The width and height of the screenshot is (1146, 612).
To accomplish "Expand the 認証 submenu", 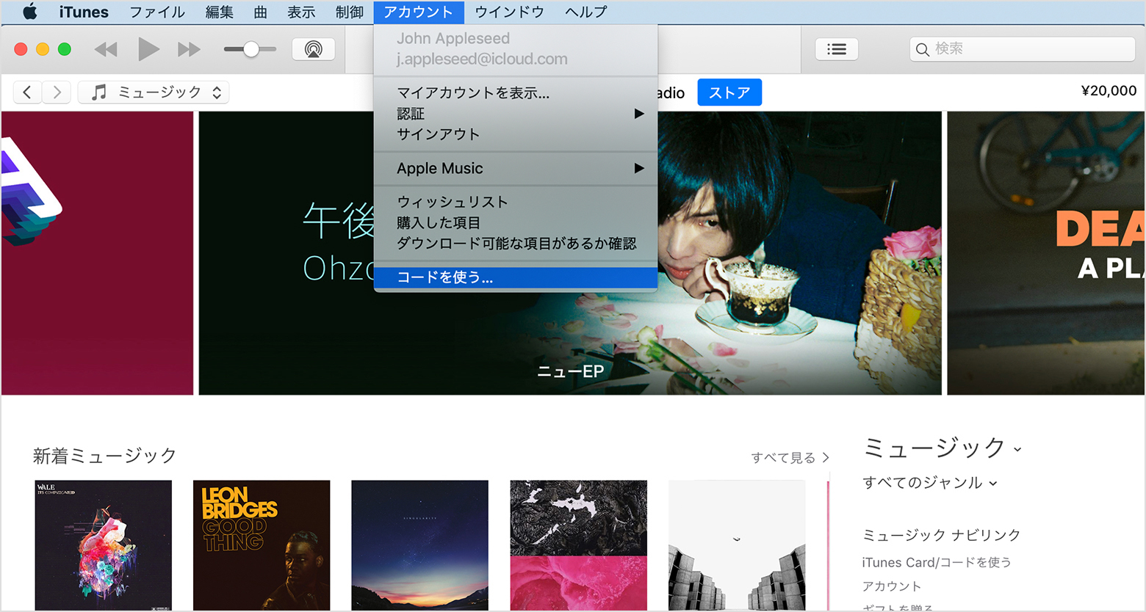I will pos(516,114).
